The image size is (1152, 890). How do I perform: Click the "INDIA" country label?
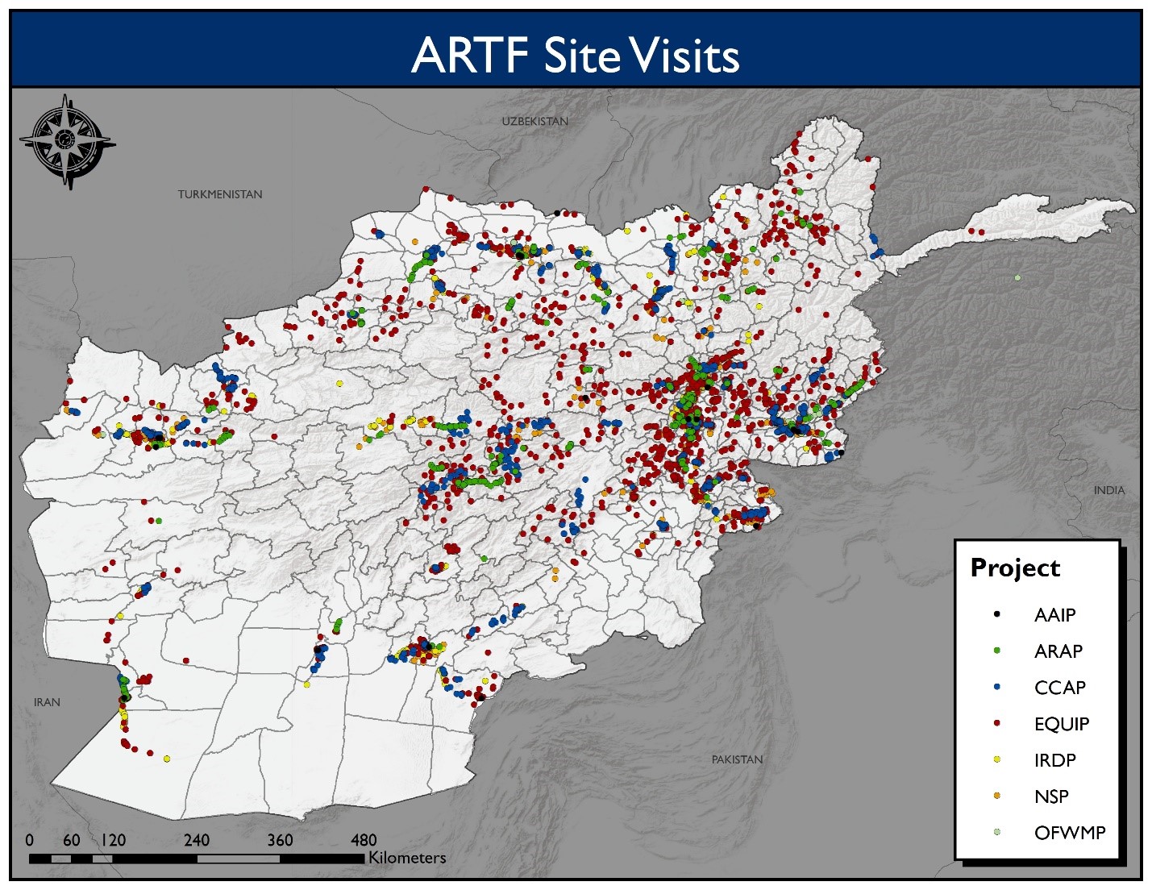[x=1109, y=490]
